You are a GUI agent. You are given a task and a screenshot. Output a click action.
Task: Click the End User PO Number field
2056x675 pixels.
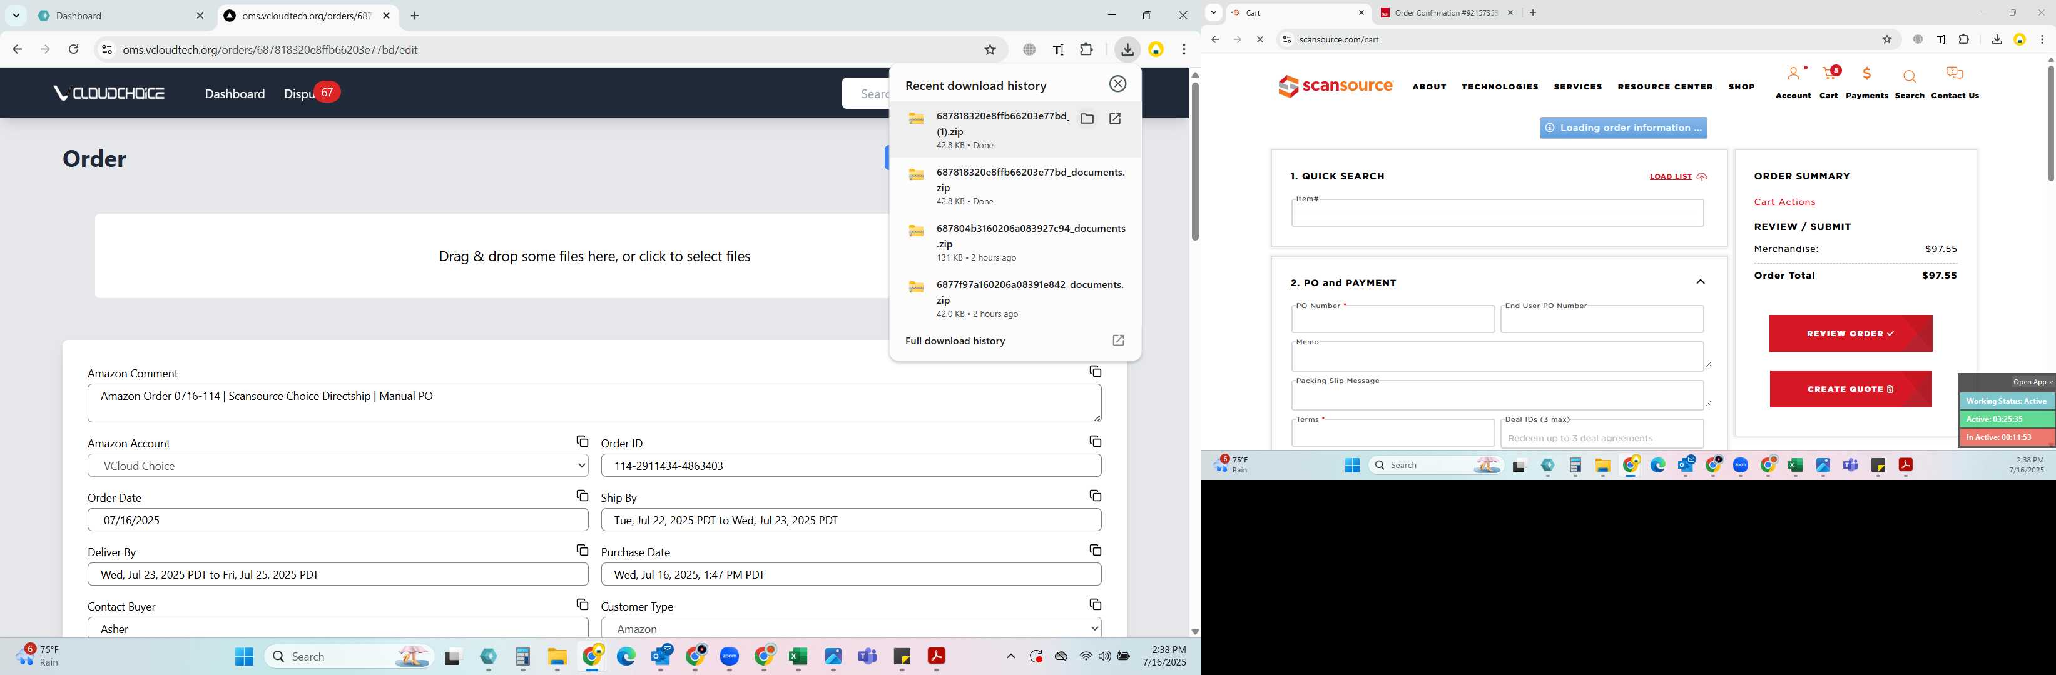[1602, 319]
